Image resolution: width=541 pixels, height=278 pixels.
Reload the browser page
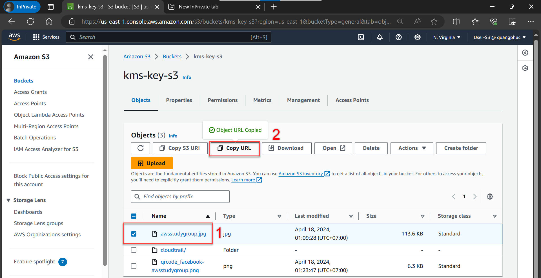pos(30,21)
